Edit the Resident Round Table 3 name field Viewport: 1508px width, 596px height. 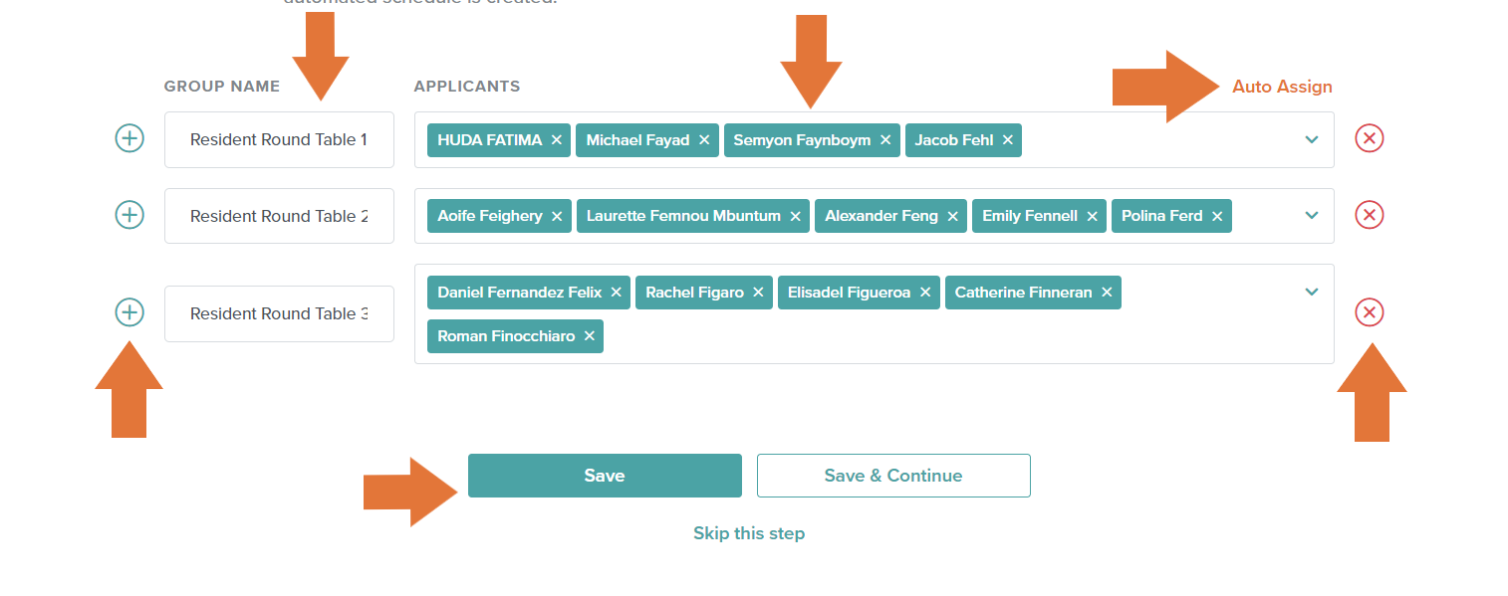point(279,313)
